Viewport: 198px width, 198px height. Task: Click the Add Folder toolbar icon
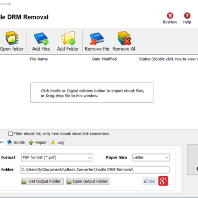click(x=68, y=38)
